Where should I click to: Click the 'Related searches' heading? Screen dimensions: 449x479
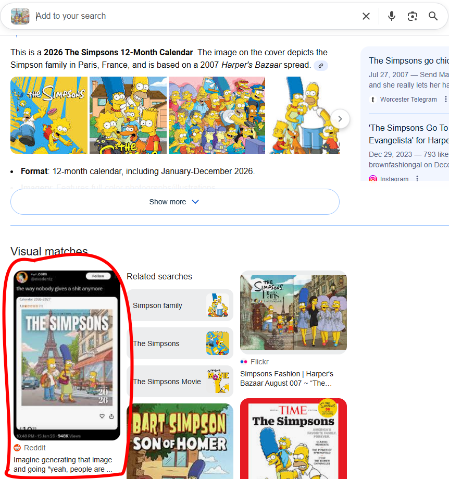159,276
